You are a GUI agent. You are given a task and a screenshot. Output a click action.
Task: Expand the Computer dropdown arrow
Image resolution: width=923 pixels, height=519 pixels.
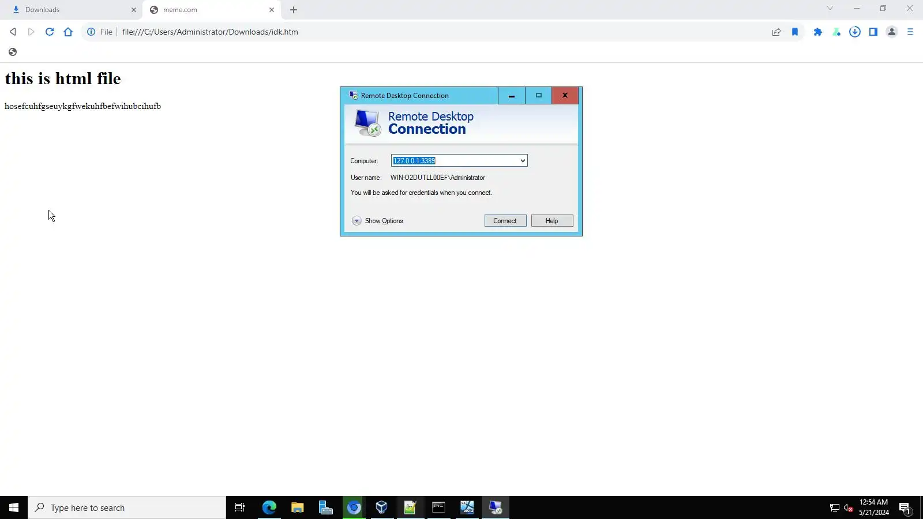click(523, 161)
